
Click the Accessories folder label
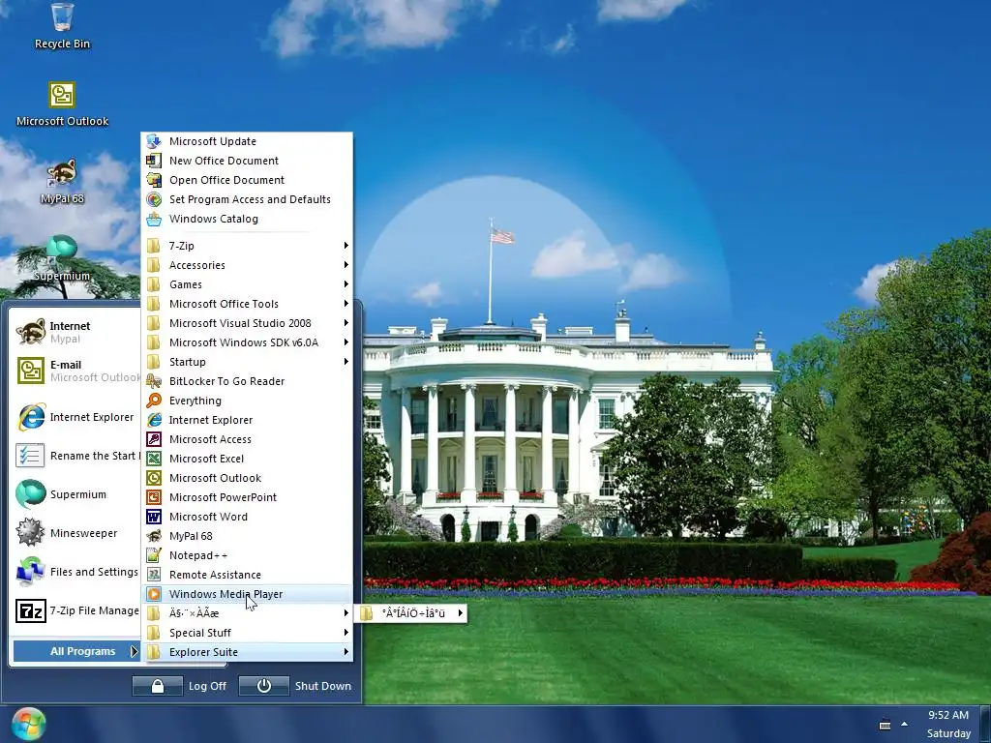pyautogui.click(x=197, y=265)
